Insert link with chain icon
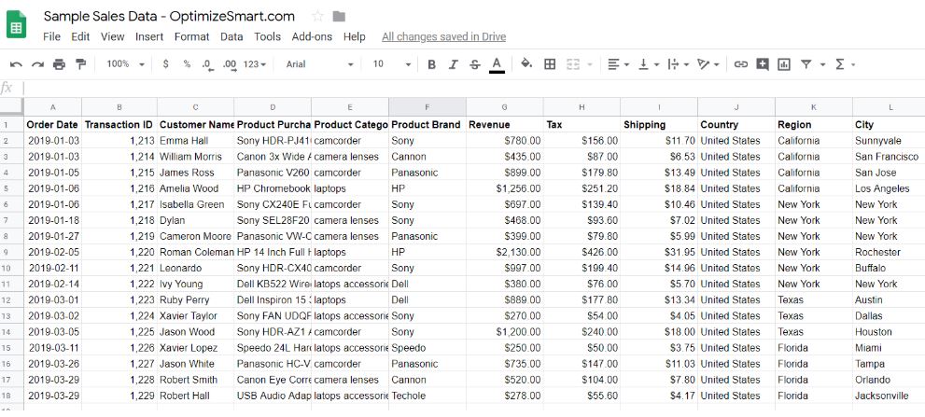 pos(741,64)
